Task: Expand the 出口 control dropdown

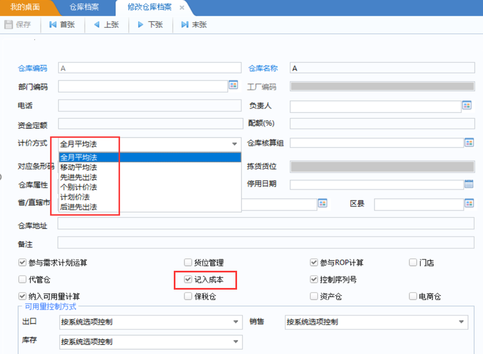Action: point(237,322)
